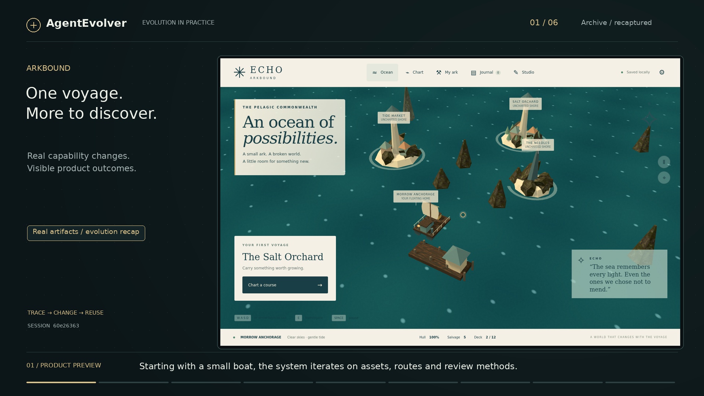Screen dimensions: 704x396
Task: Select the Salt Orchard island label
Action: [x=525, y=104]
